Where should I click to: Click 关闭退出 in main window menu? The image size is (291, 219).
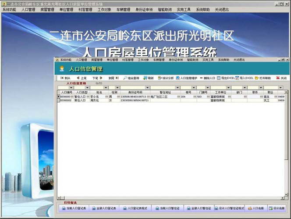[x=222, y=10]
